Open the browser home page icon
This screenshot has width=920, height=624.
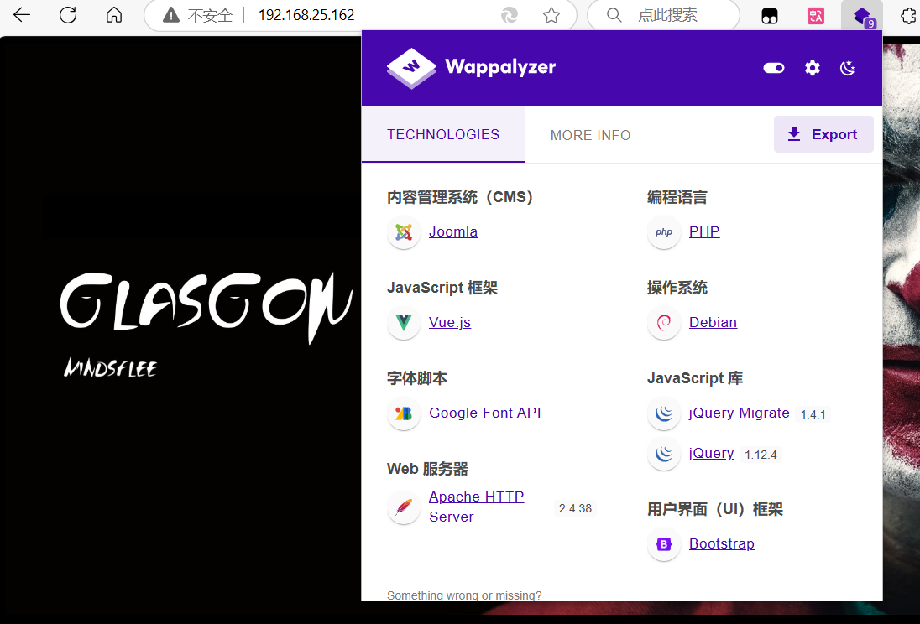(114, 14)
